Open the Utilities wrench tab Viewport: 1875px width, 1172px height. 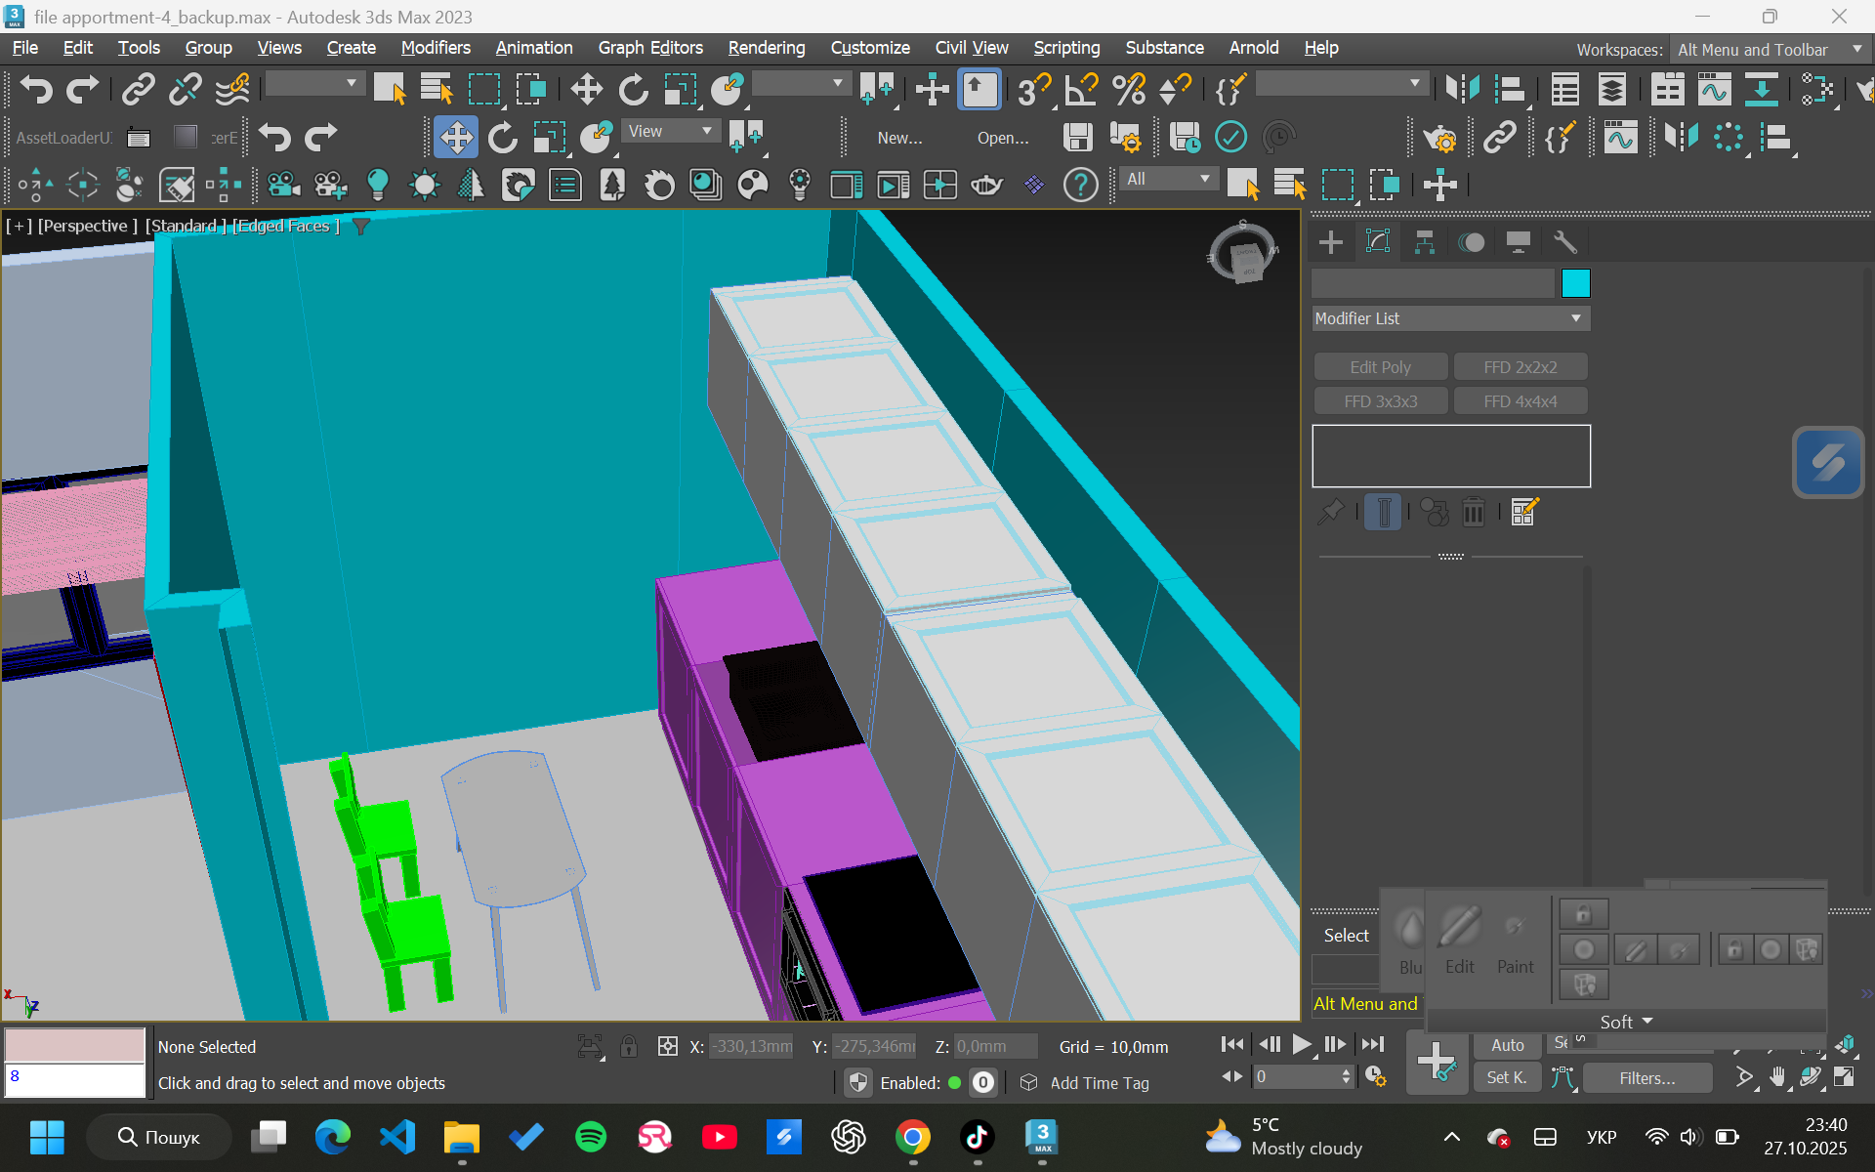(x=1565, y=242)
